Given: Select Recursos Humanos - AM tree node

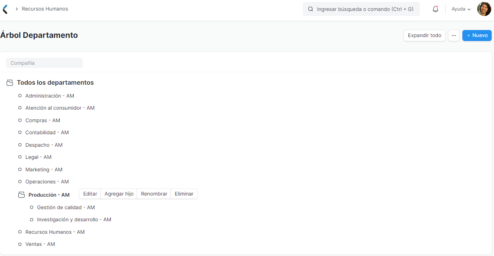Looking at the screenshot, I should click(x=55, y=232).
